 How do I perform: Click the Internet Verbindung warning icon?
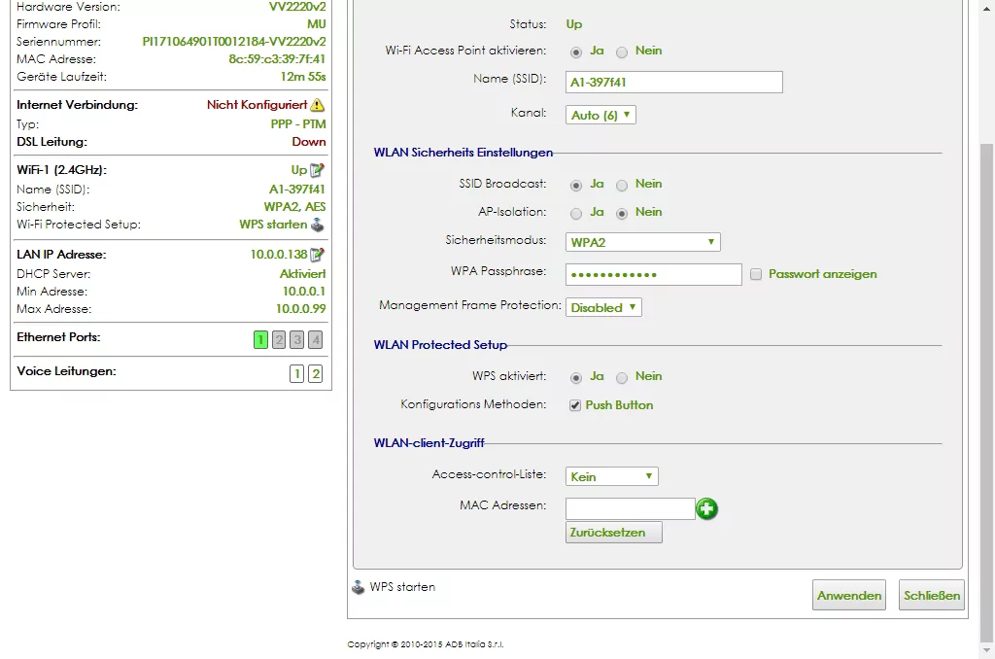[x=318, y=105]
